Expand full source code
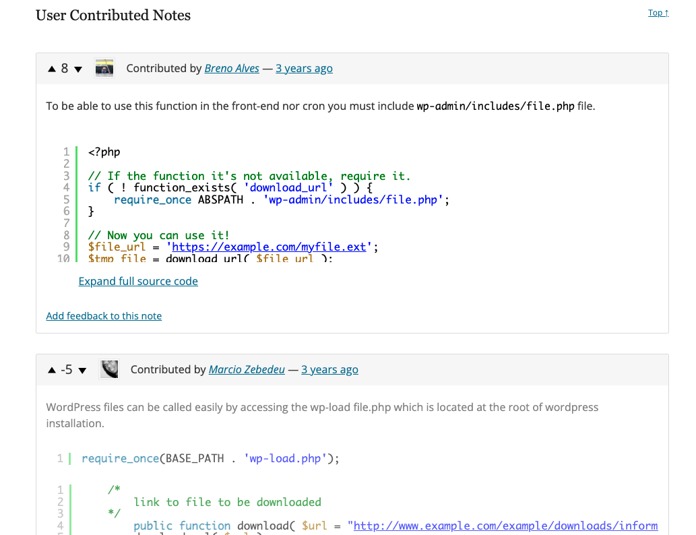Image resolution: width=696 pixels, height=535 pixels. click(x=138, y=281)
